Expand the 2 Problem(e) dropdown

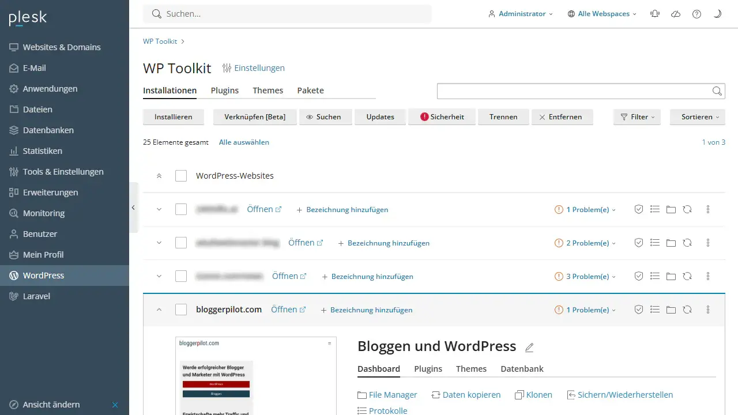click(585, 243)
